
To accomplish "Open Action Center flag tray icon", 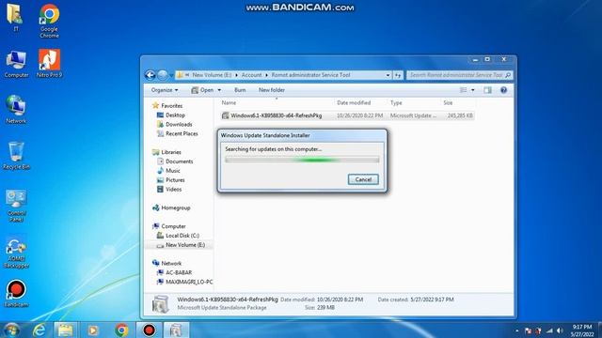I will tap(528, 330).
